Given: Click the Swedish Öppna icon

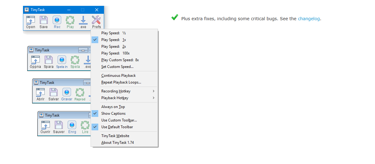Looking at the screenshot, I should [x=36, y=60].
